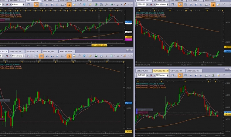
Task: Expand the indicator dropdown arrow in the GBP/USD window
Action: pyautogui.click(x=210, y=4)
